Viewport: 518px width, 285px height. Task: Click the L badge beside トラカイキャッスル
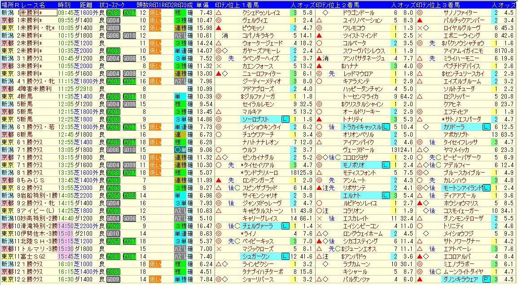[386, 127]
